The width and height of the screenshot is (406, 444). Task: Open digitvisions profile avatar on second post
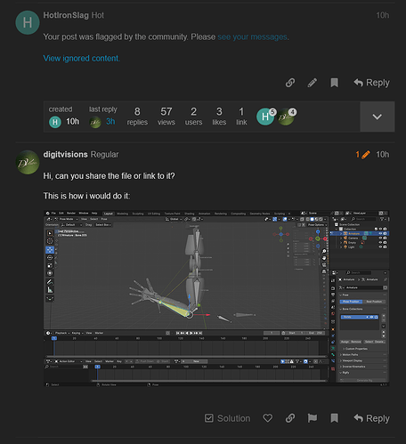coord(28,162)
